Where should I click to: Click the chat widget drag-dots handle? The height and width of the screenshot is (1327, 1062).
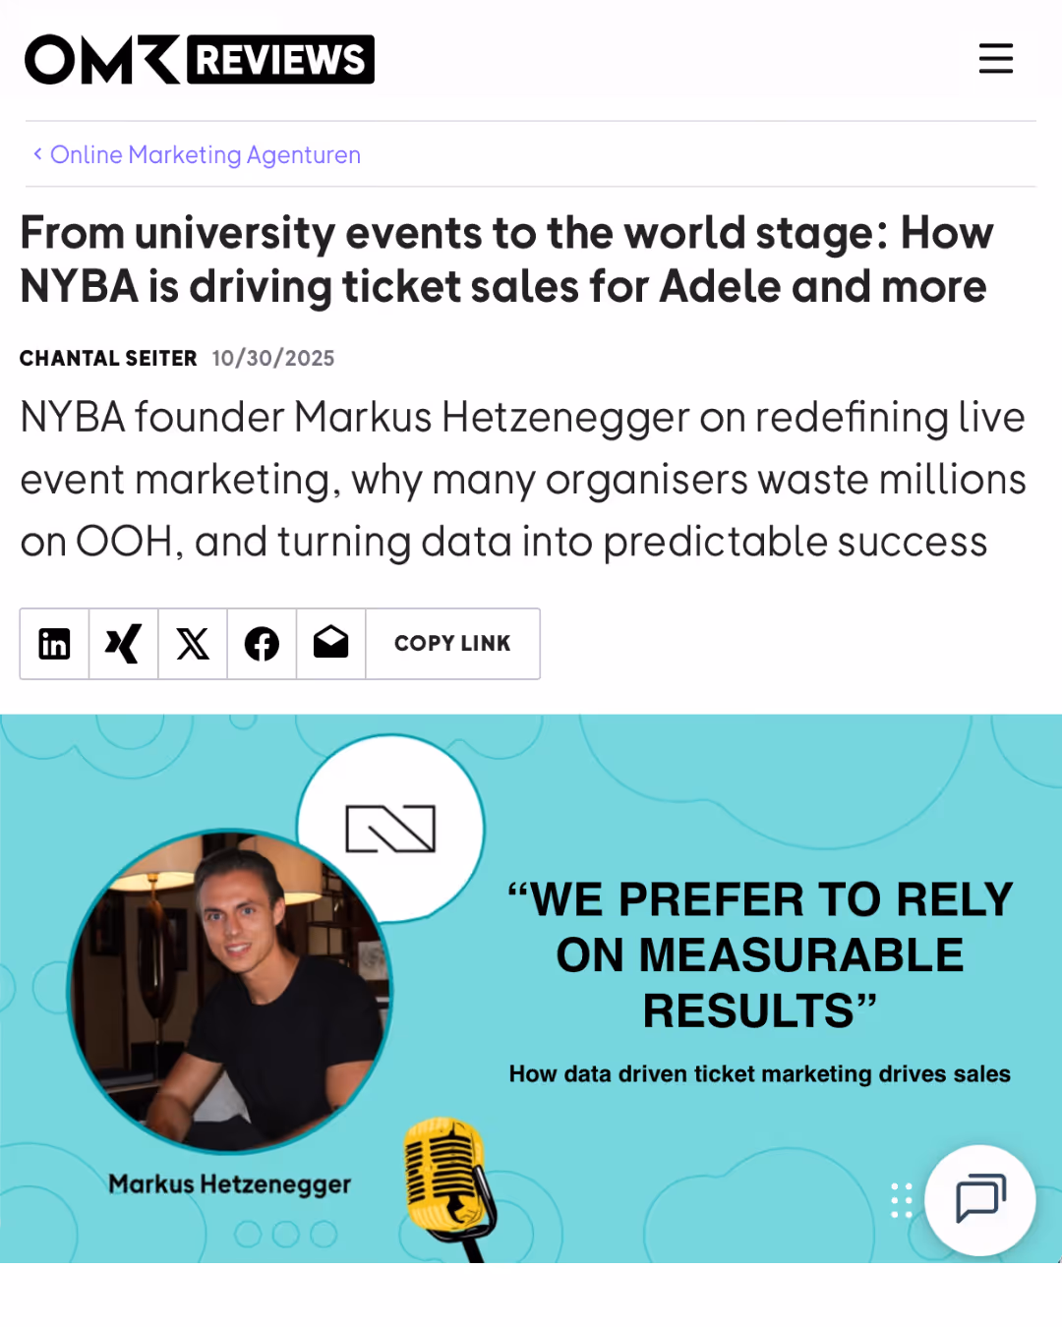(x=902, y=1200)
